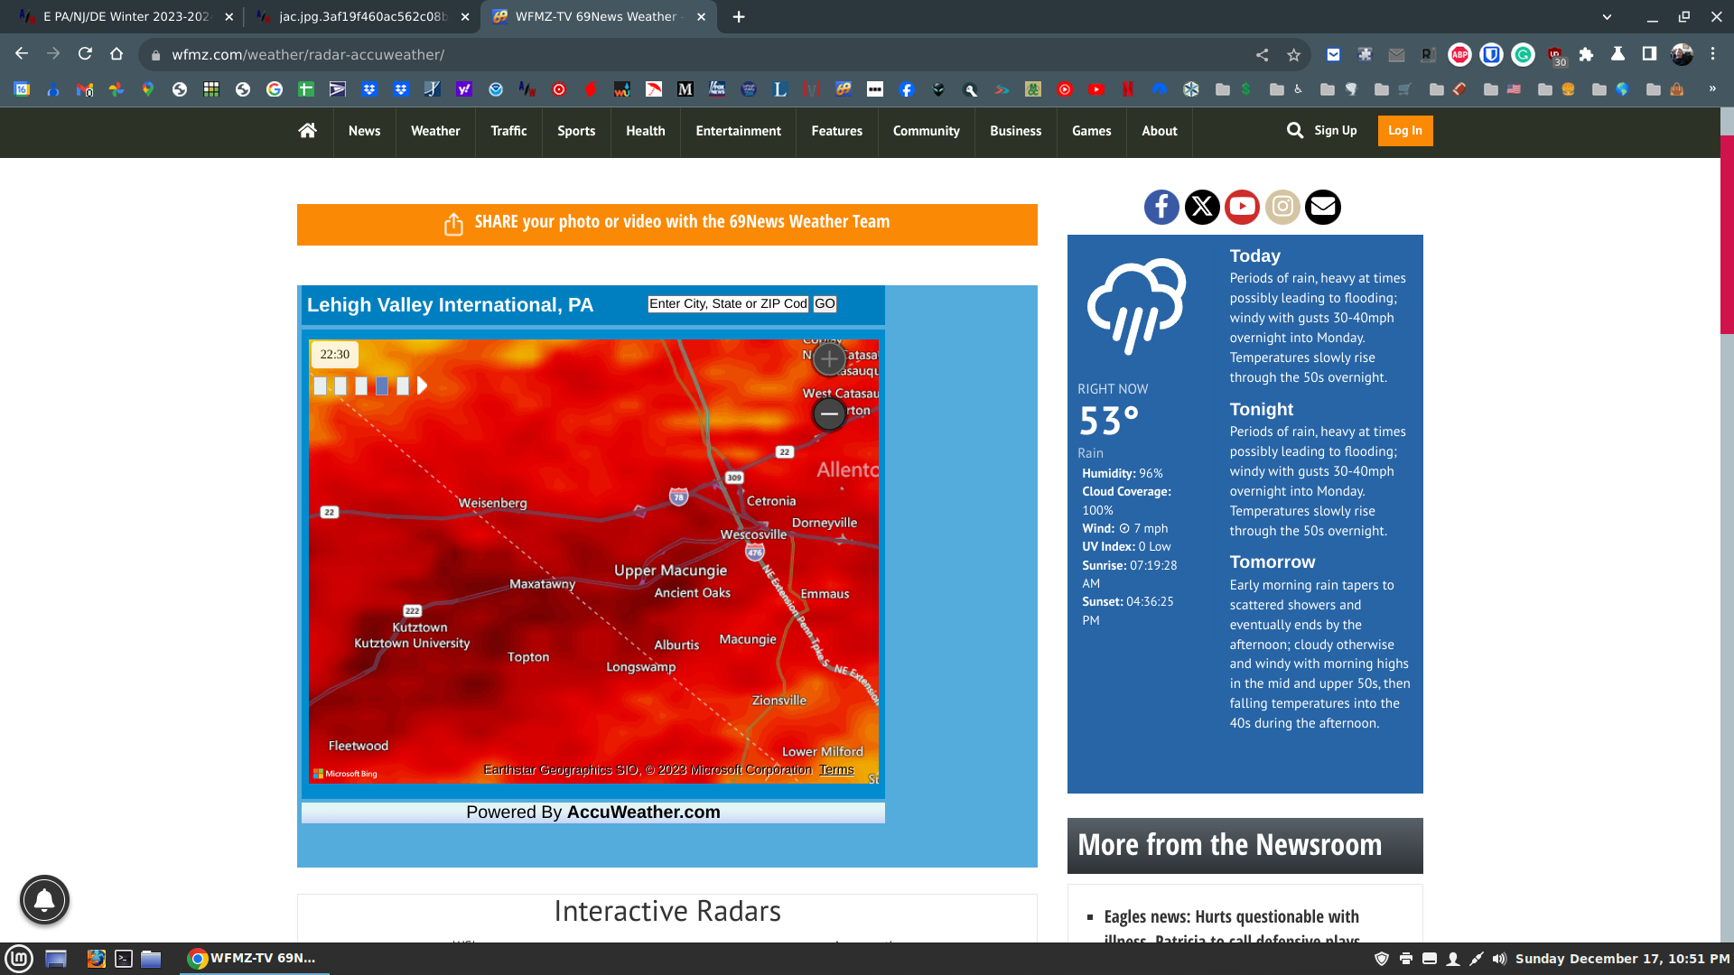Open the 69News Facebook page icon

point(1161,207)
